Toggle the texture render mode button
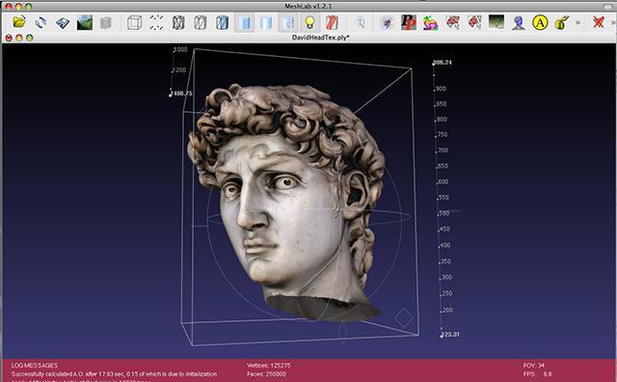The width and height of the screenshot is (617, 382). [x=288, y=22]
